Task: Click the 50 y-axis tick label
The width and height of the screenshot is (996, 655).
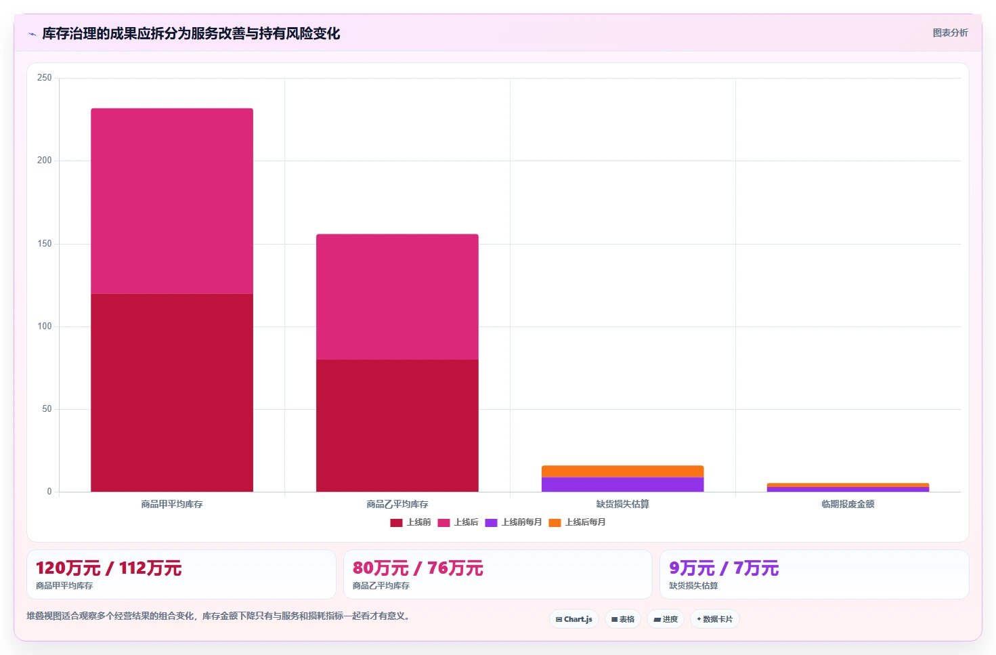Action: [47, 409]
